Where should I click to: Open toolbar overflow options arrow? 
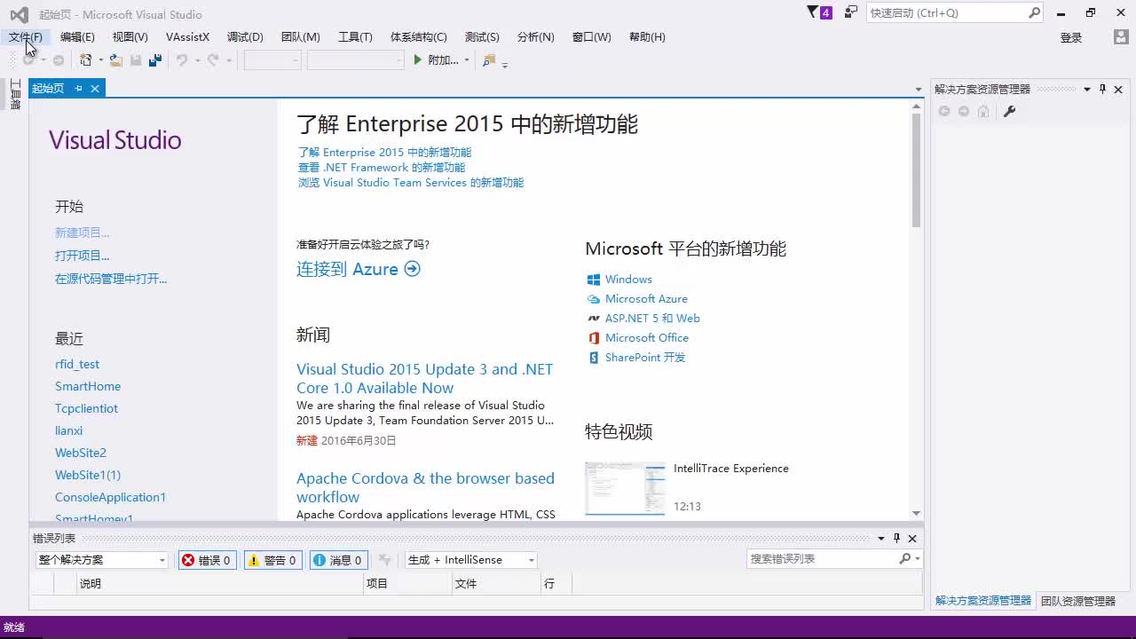tap(505, 64)
